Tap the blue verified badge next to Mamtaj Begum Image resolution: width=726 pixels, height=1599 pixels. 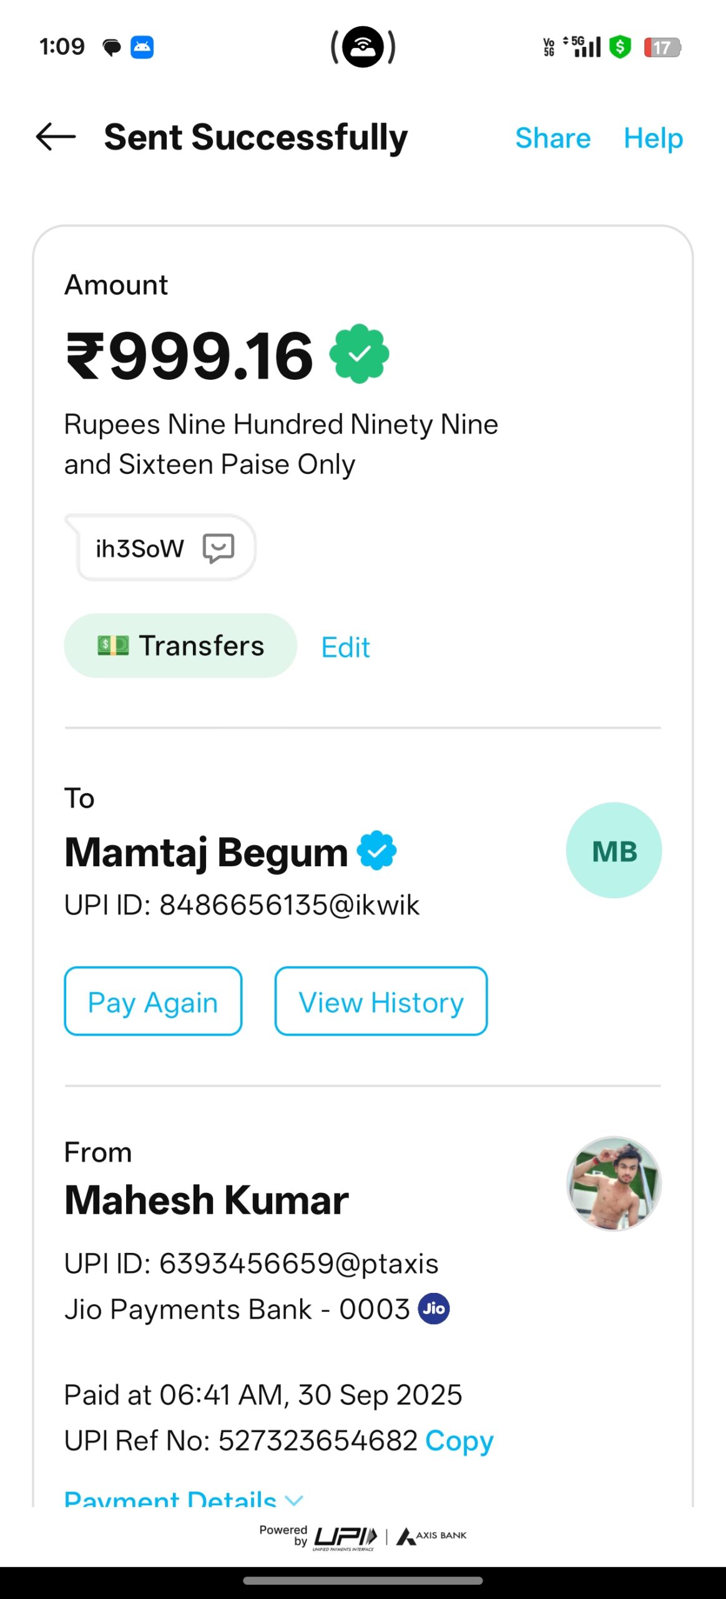[x=376, y=850]
